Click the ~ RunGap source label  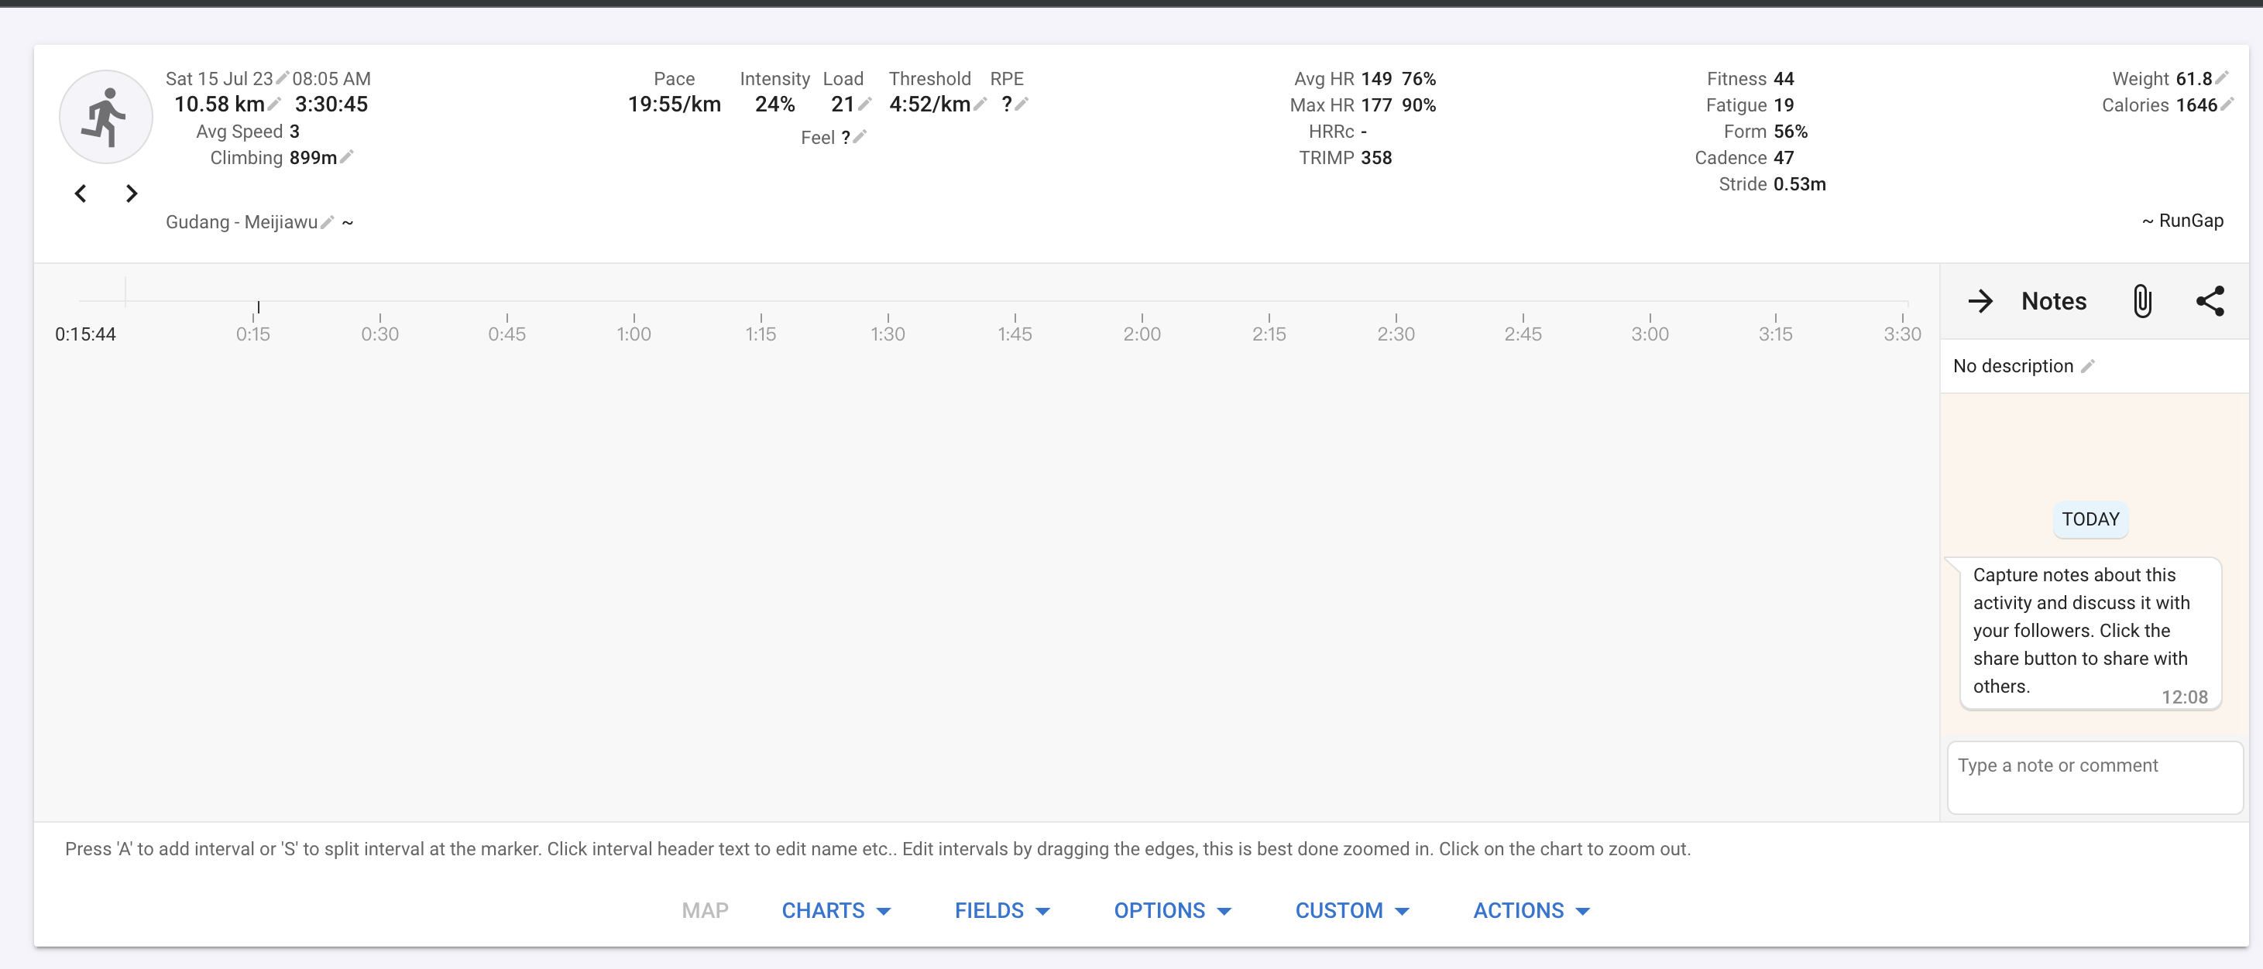[x=2182, y=221]
